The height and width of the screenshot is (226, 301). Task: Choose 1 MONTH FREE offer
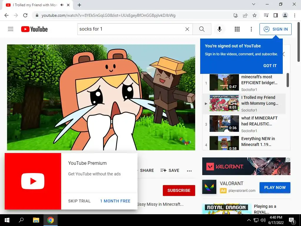115,201
